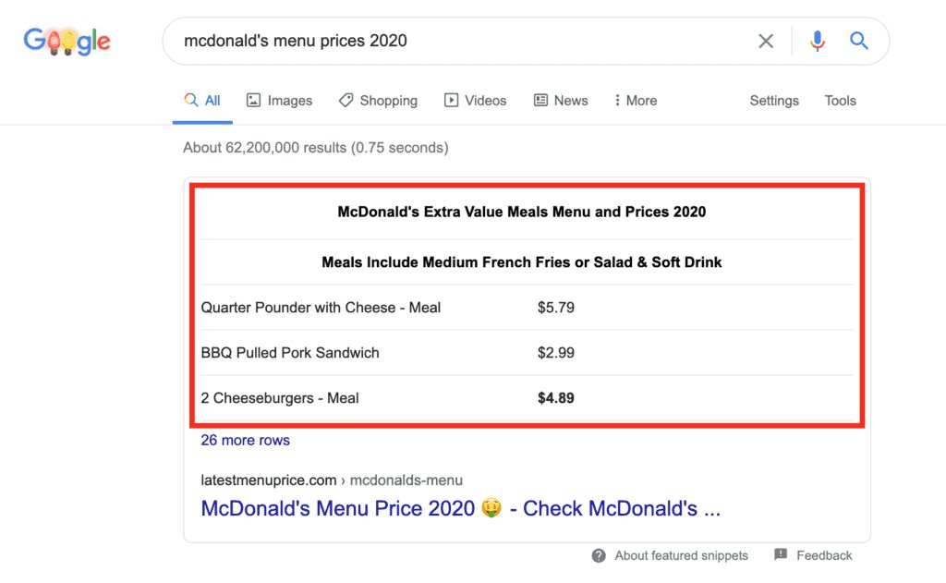
Task: Click the Images tab icon
Action: point(253,101)
